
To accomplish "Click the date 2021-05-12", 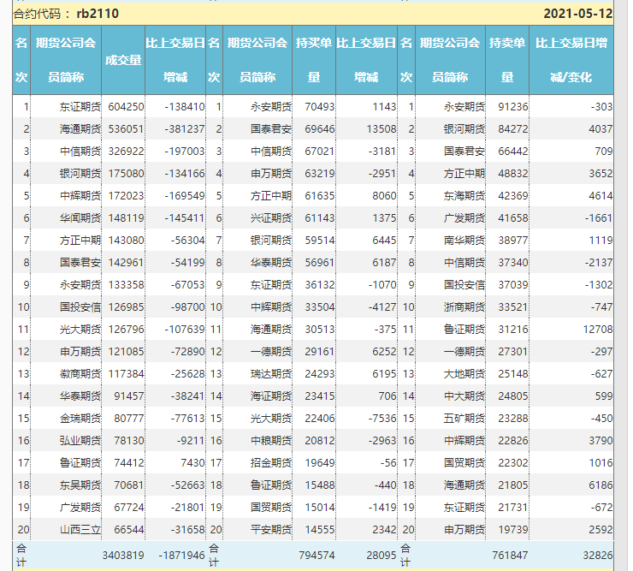I will click(x=577, y=14).
